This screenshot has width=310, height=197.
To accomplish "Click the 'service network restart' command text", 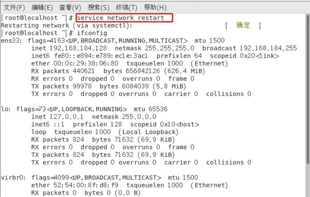I will point(120,18).
